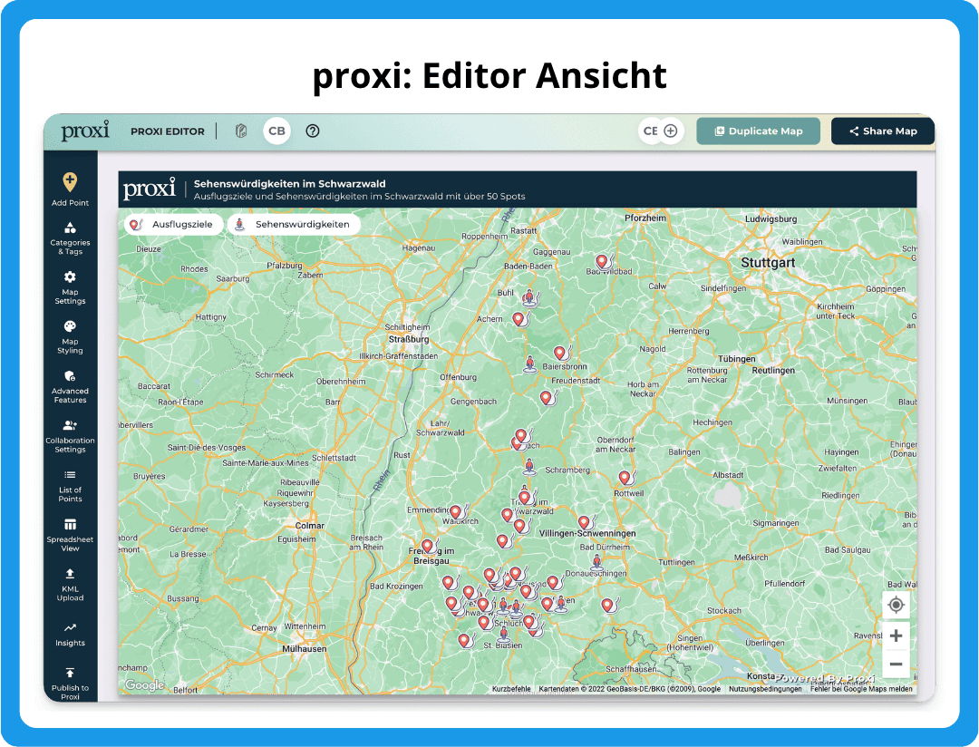
Task: Click the red pin near Bad Wildbad
Action: click(602, 261)
